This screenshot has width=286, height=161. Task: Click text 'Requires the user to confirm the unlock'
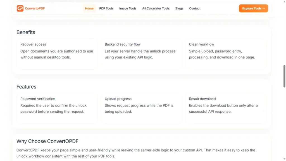pyautogui.click(x=53, y=105)
